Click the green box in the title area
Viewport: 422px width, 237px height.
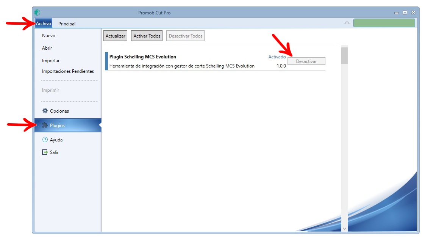pos(384,23)
